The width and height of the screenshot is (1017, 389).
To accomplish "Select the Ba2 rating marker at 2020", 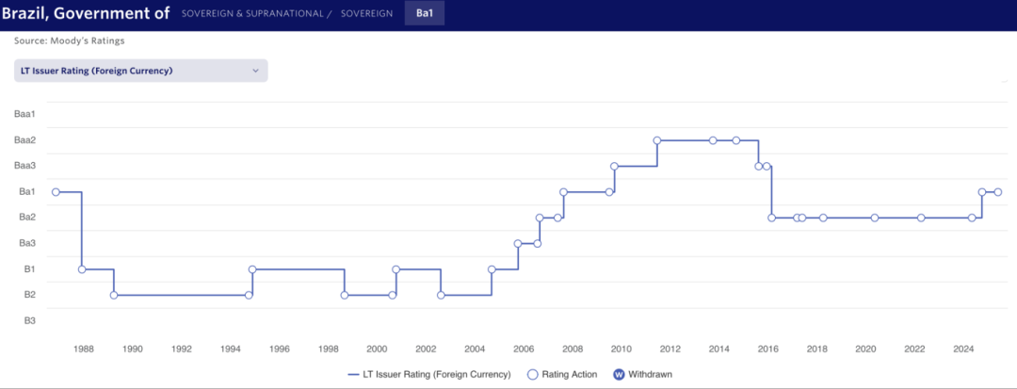I will point(875,218).
